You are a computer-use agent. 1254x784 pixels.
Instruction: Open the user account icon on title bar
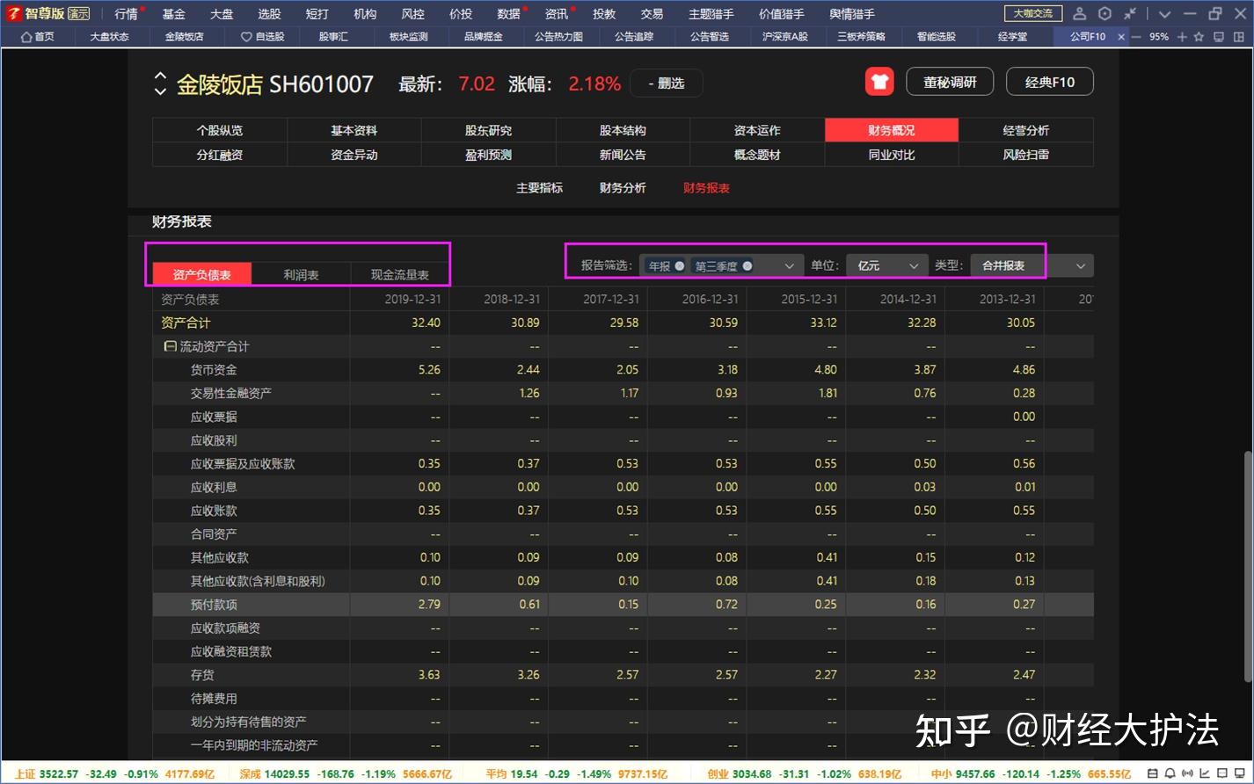[x=1080, y=13]
